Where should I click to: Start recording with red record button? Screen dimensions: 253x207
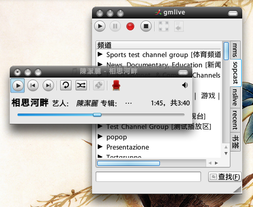click(x=130, y=27)
